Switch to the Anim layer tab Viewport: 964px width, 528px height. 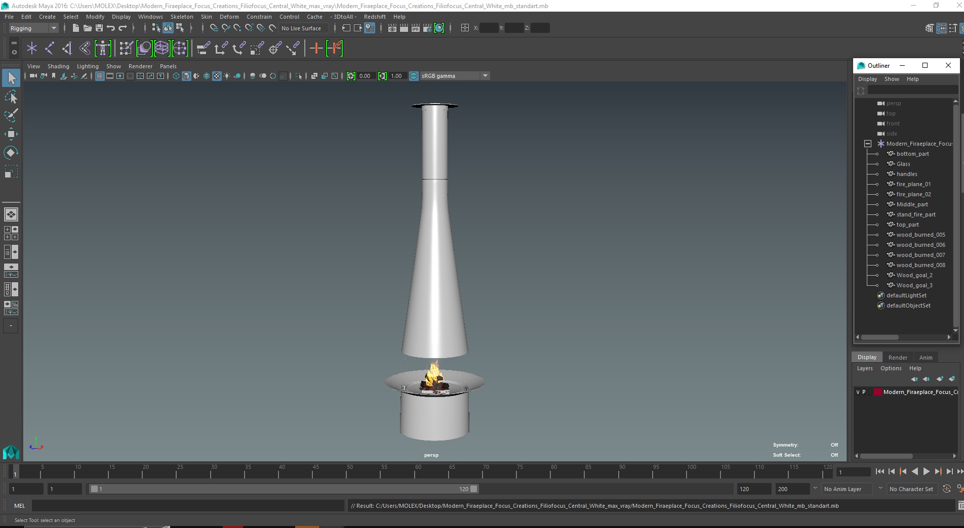[x=926, y=358]
